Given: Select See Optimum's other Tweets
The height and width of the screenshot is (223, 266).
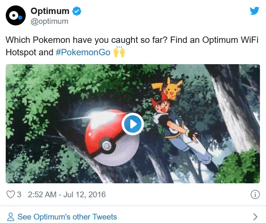Looking at the screenshot, I should pos(67,217).
